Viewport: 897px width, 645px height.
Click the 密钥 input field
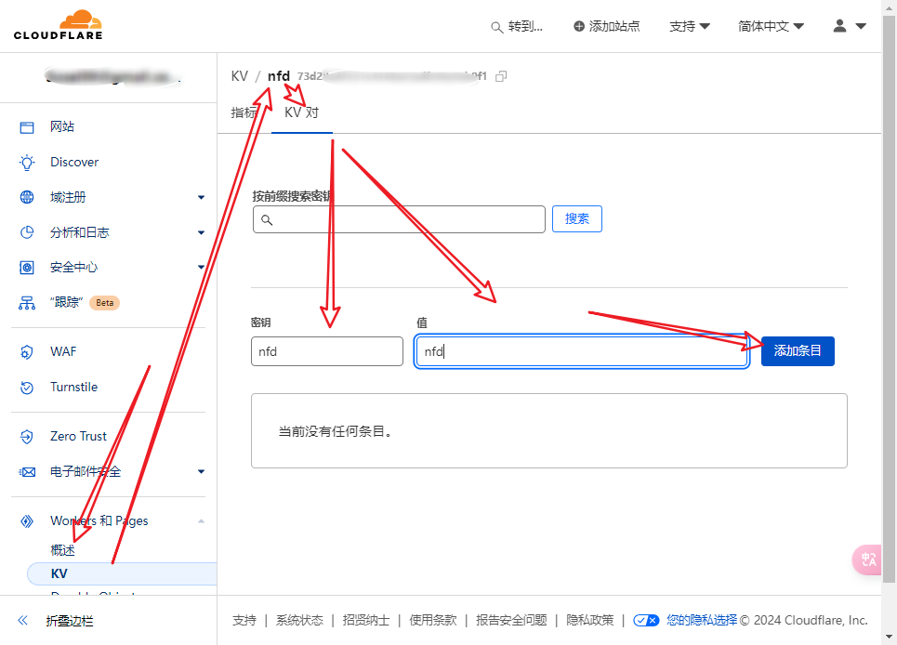coord(326,351)
